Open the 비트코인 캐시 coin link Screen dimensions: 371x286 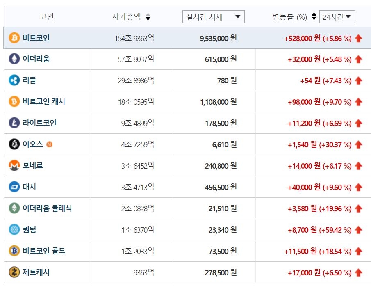(x=44, y=102)
